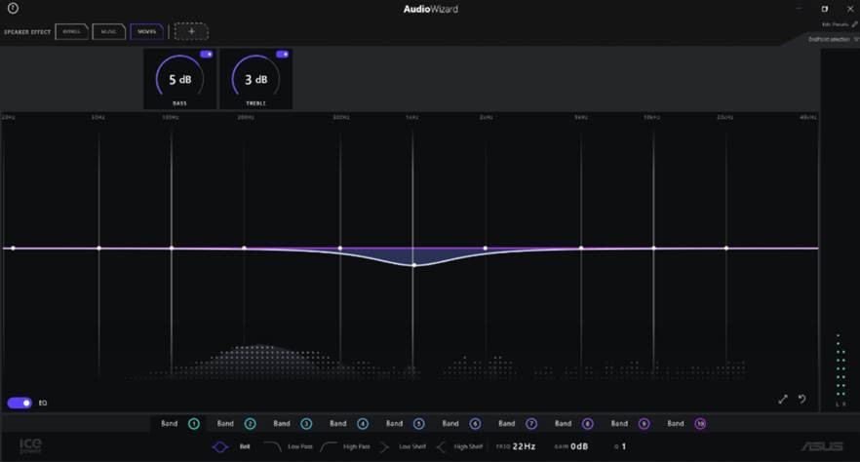
Task: Open the Endpoint selection dropdown
Action: 832,39
